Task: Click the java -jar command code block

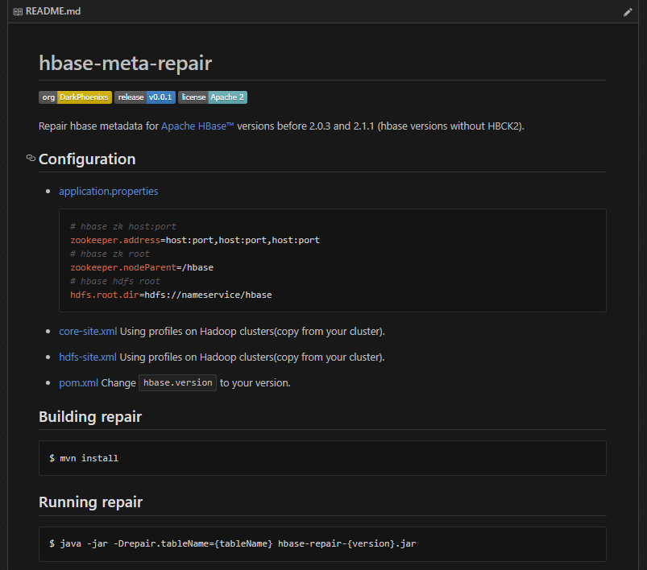Action: click(x=232, y=544)
